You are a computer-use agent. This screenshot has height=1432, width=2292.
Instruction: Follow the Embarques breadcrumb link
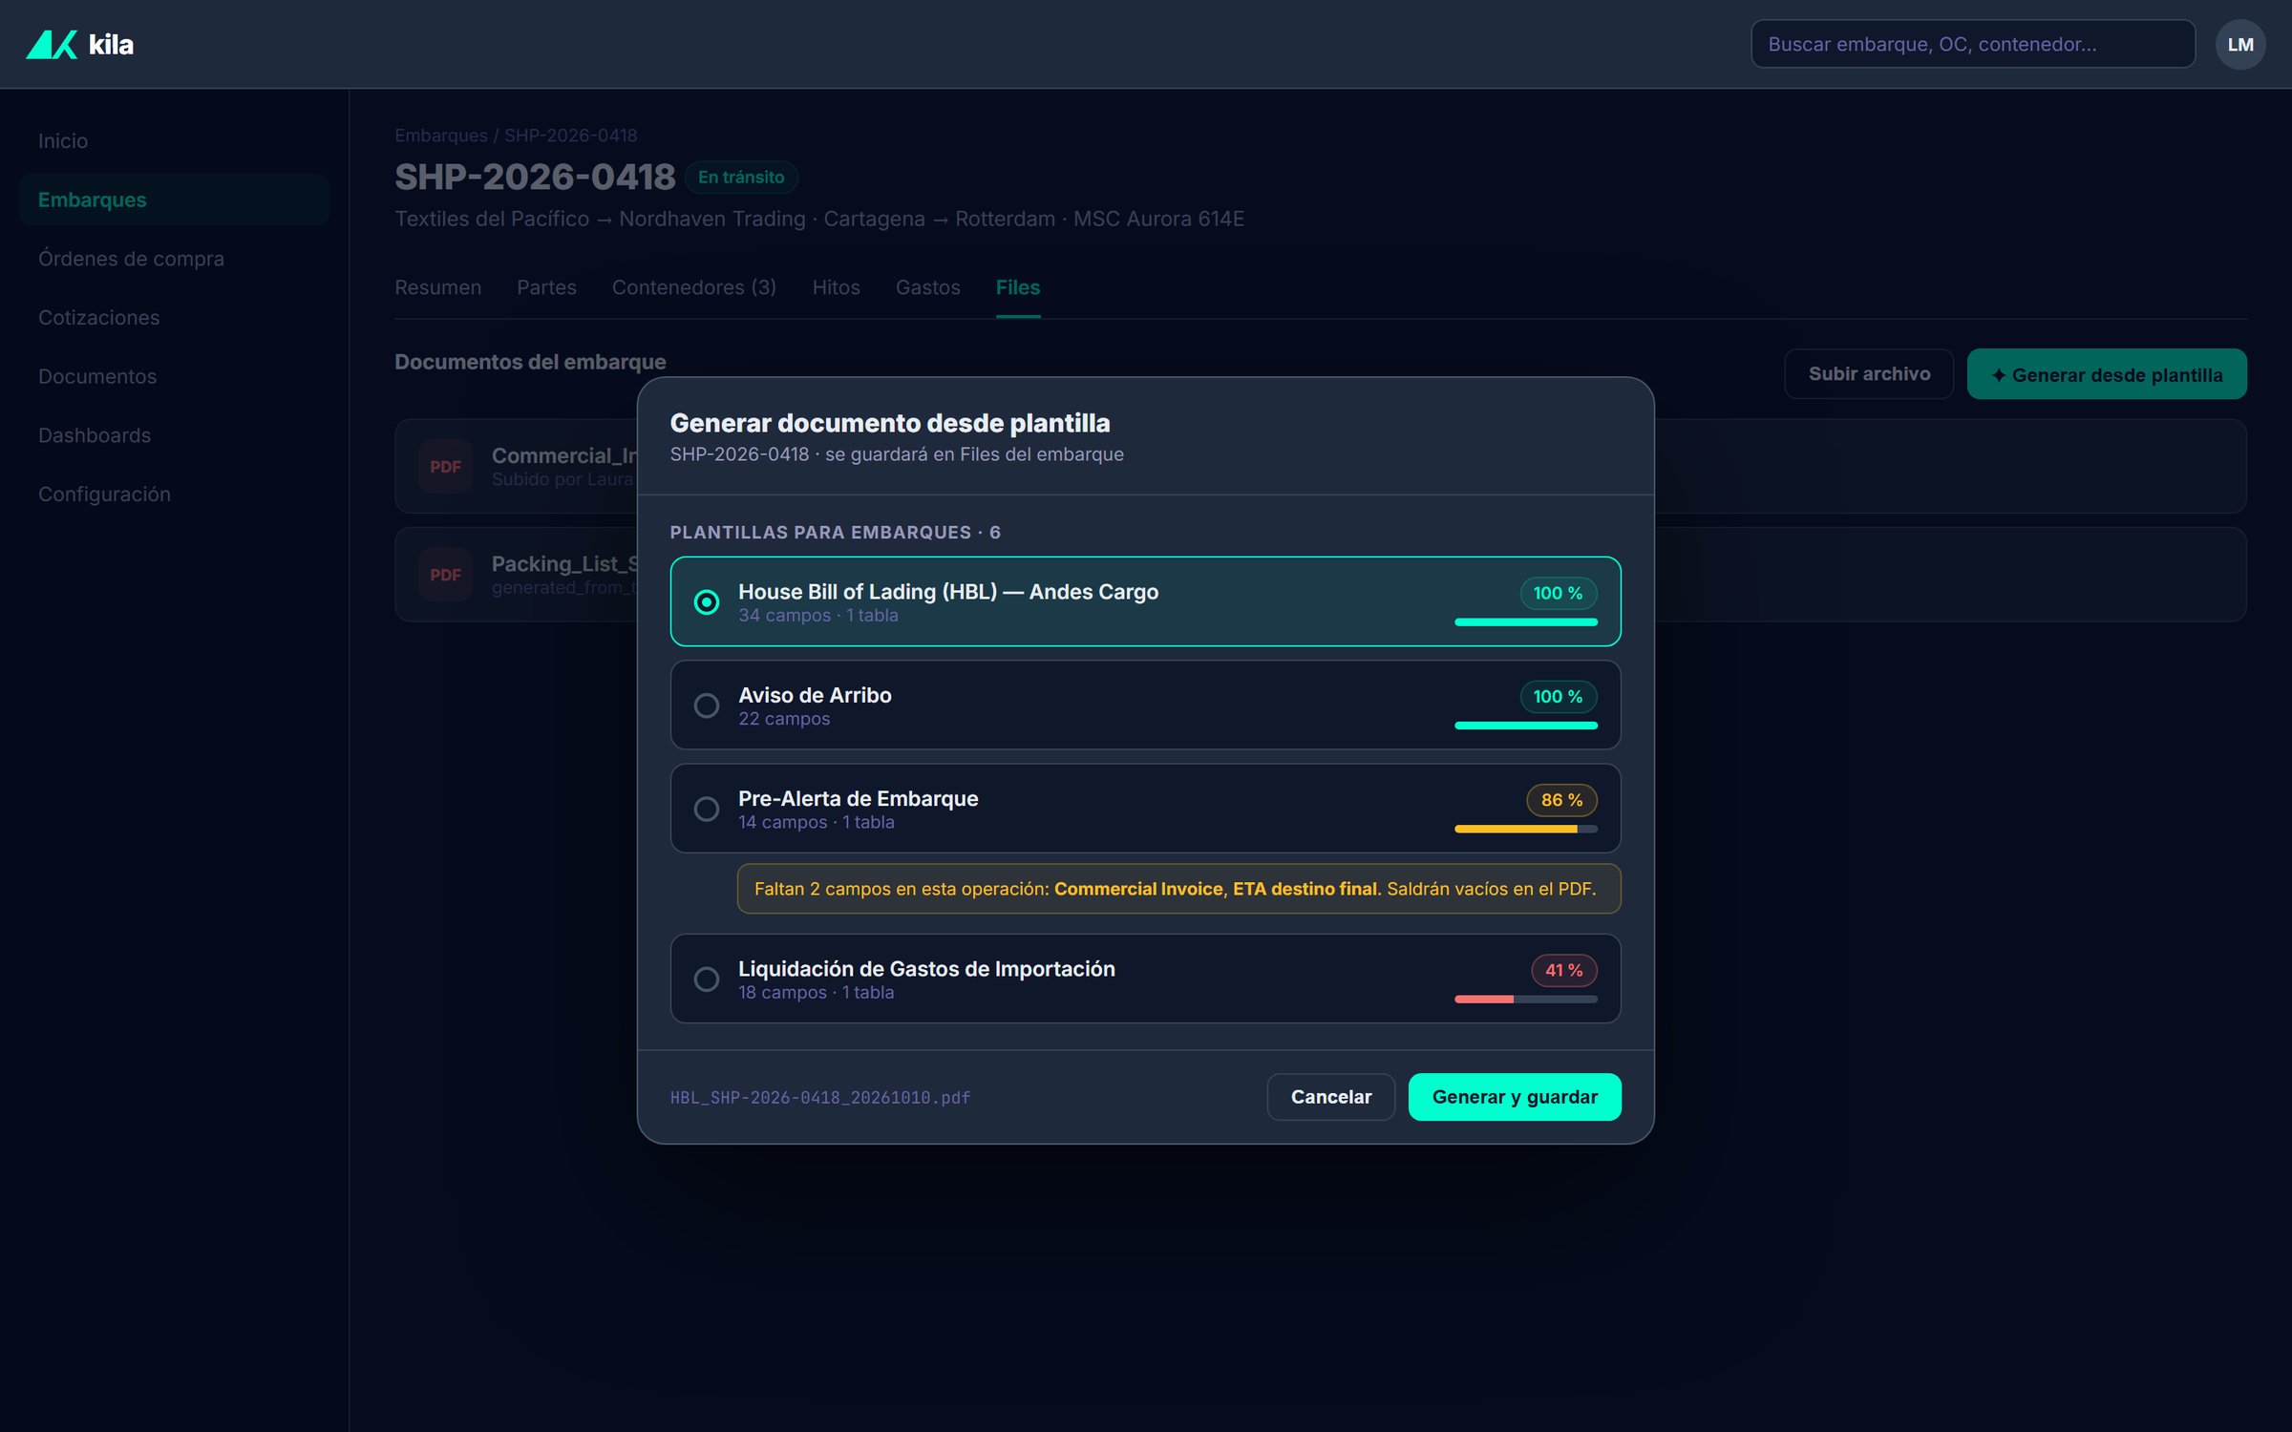tap(441, 136)
